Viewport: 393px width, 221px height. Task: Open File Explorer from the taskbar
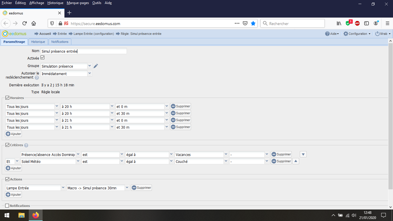click(x=22, y=215)
